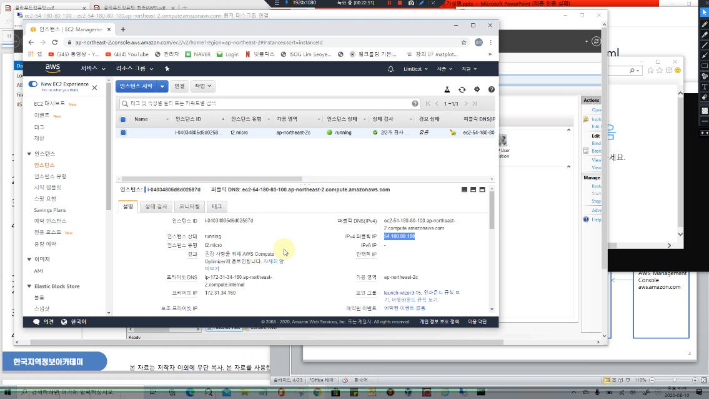Open the Windows Start menu
This screenshot has height=399, width=709.
tap(7, 392)
